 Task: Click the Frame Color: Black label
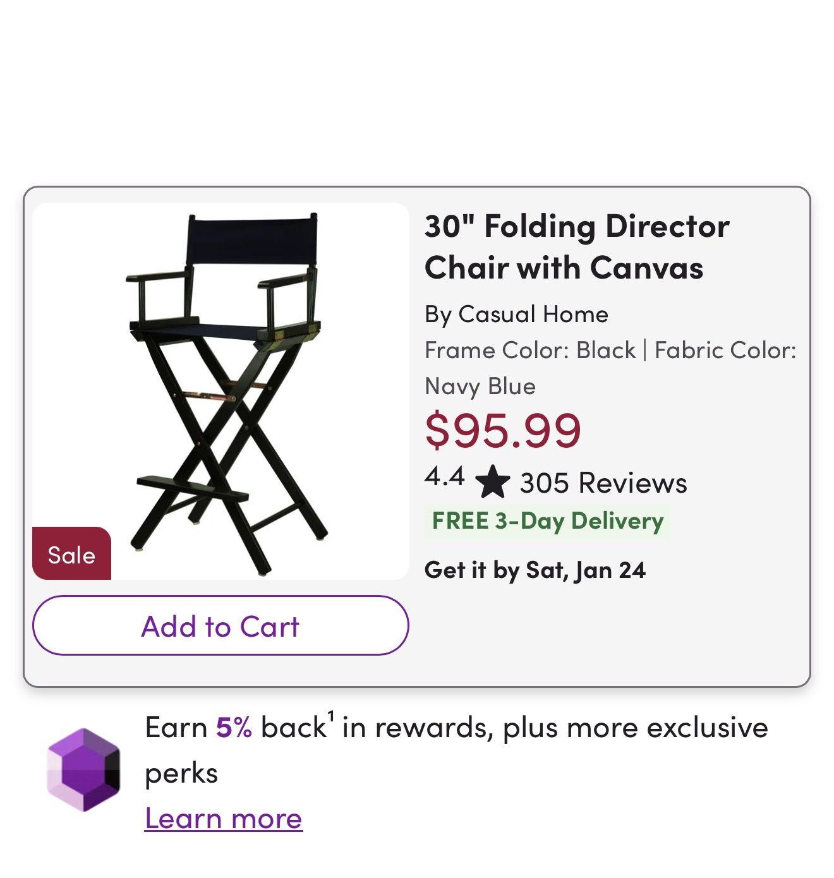click(x=530, y=350)
